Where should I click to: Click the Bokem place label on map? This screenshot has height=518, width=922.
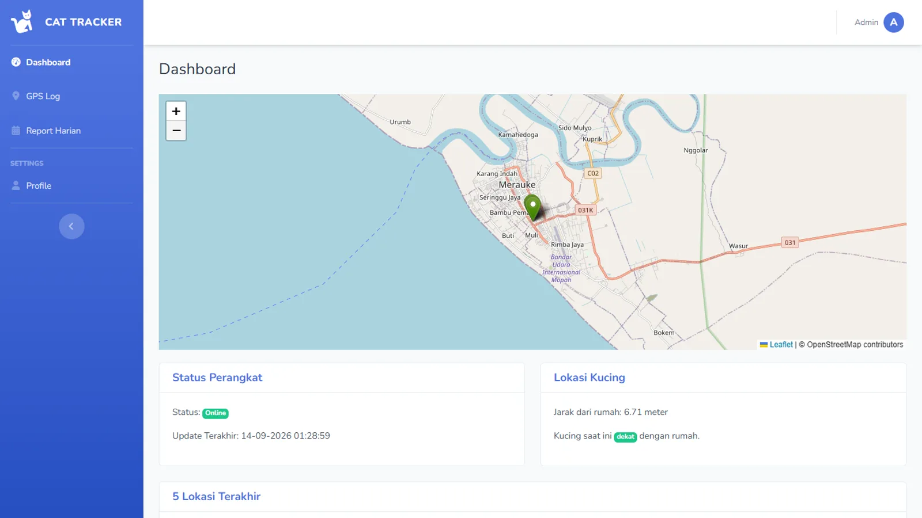[x=664, y=333]
